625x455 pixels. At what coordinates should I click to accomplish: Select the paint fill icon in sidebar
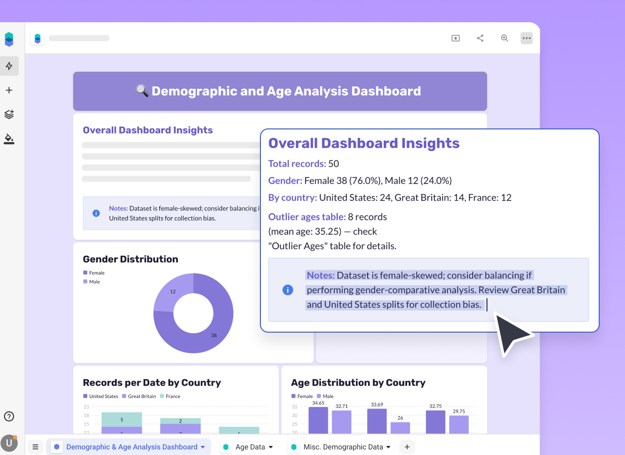[x=9, y=139]
